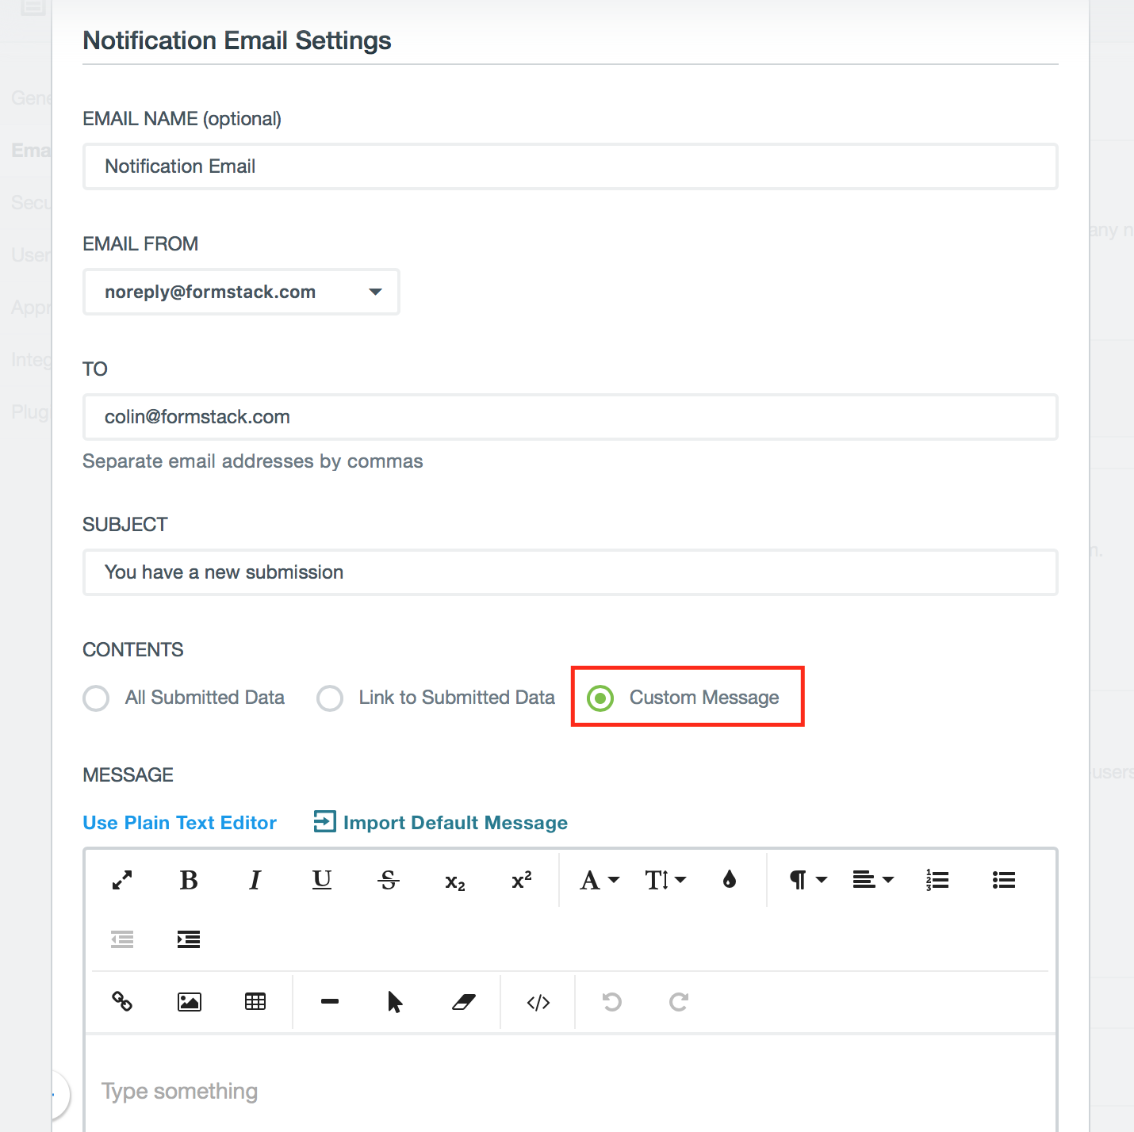The height and width of the screenshot is (1132, 1134).
Task: Insert an image into the message
Action: (x=188, y=1002)
